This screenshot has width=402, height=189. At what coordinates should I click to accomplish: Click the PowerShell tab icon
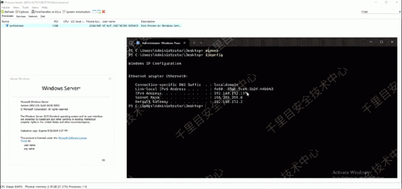138,43
